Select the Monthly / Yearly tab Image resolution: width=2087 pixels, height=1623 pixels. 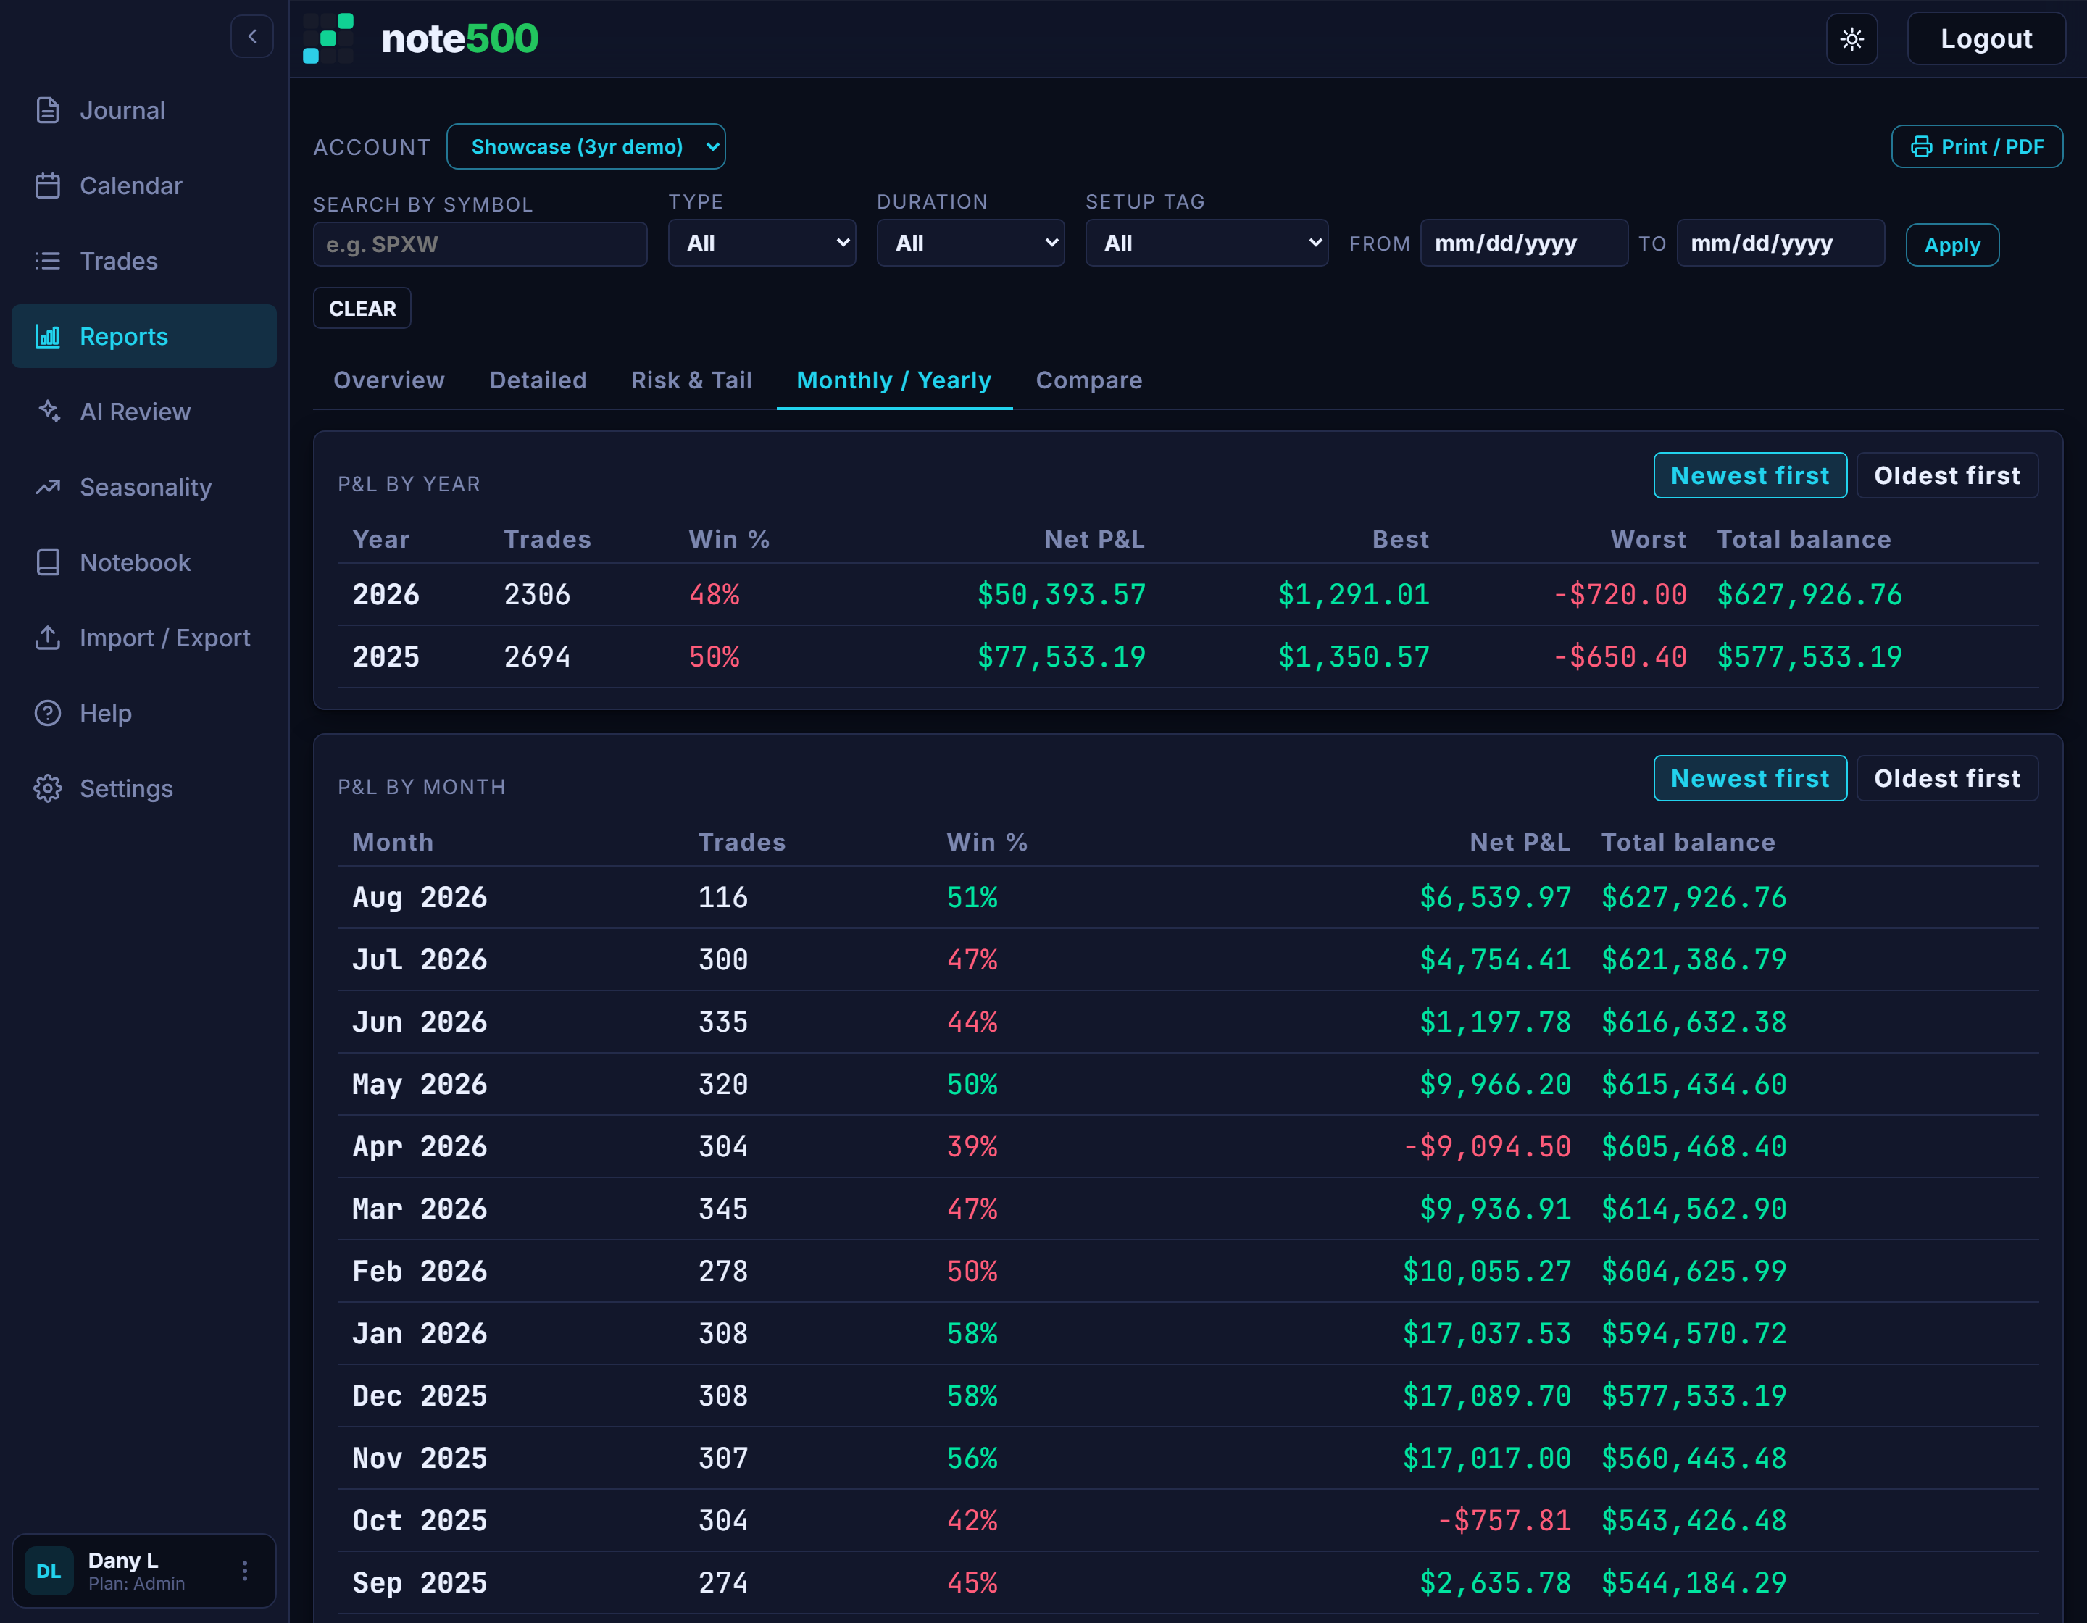[x=893, y=380]
